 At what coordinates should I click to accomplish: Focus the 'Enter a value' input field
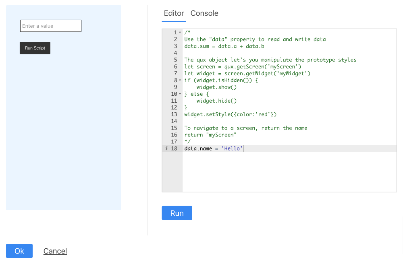[51, 26]
